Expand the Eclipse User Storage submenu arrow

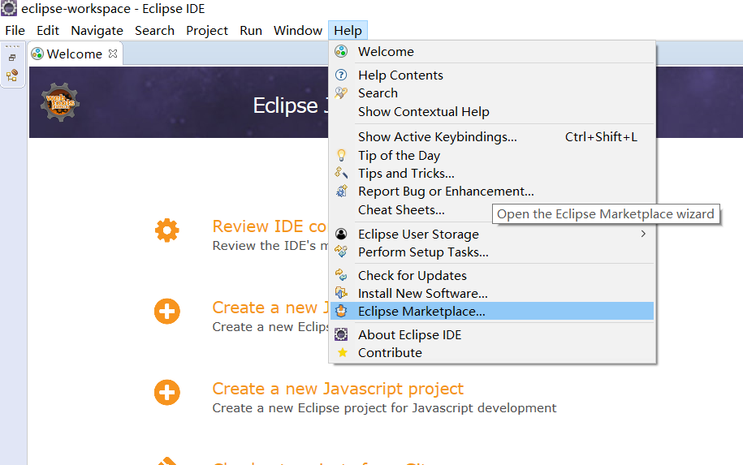click(643, 234)
